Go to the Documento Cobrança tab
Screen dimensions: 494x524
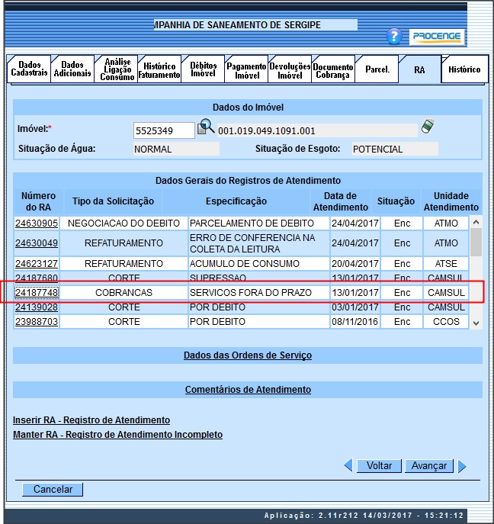tap(333, 70)
